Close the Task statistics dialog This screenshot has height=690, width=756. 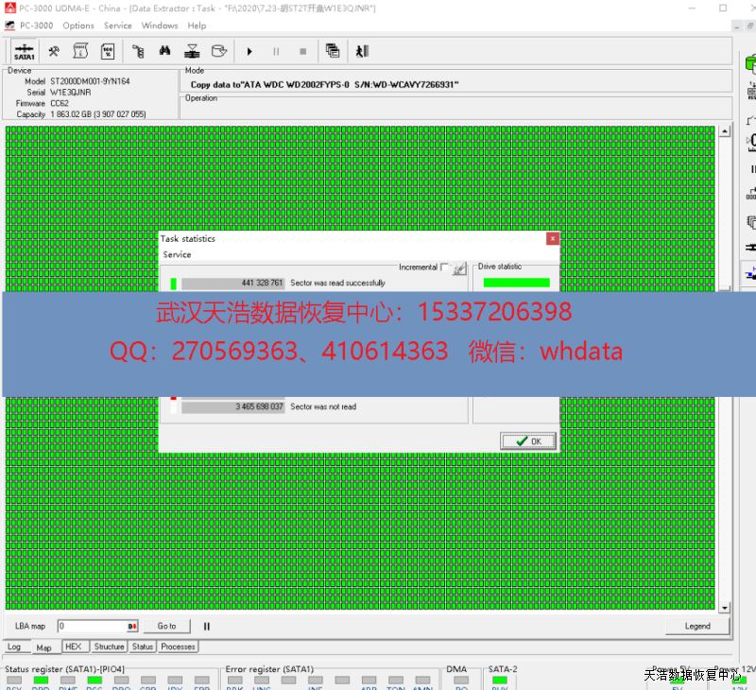pos(553,238)
